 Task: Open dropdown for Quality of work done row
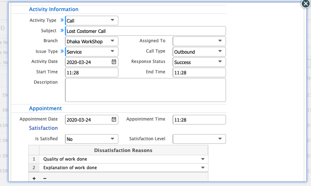[203, 159]
